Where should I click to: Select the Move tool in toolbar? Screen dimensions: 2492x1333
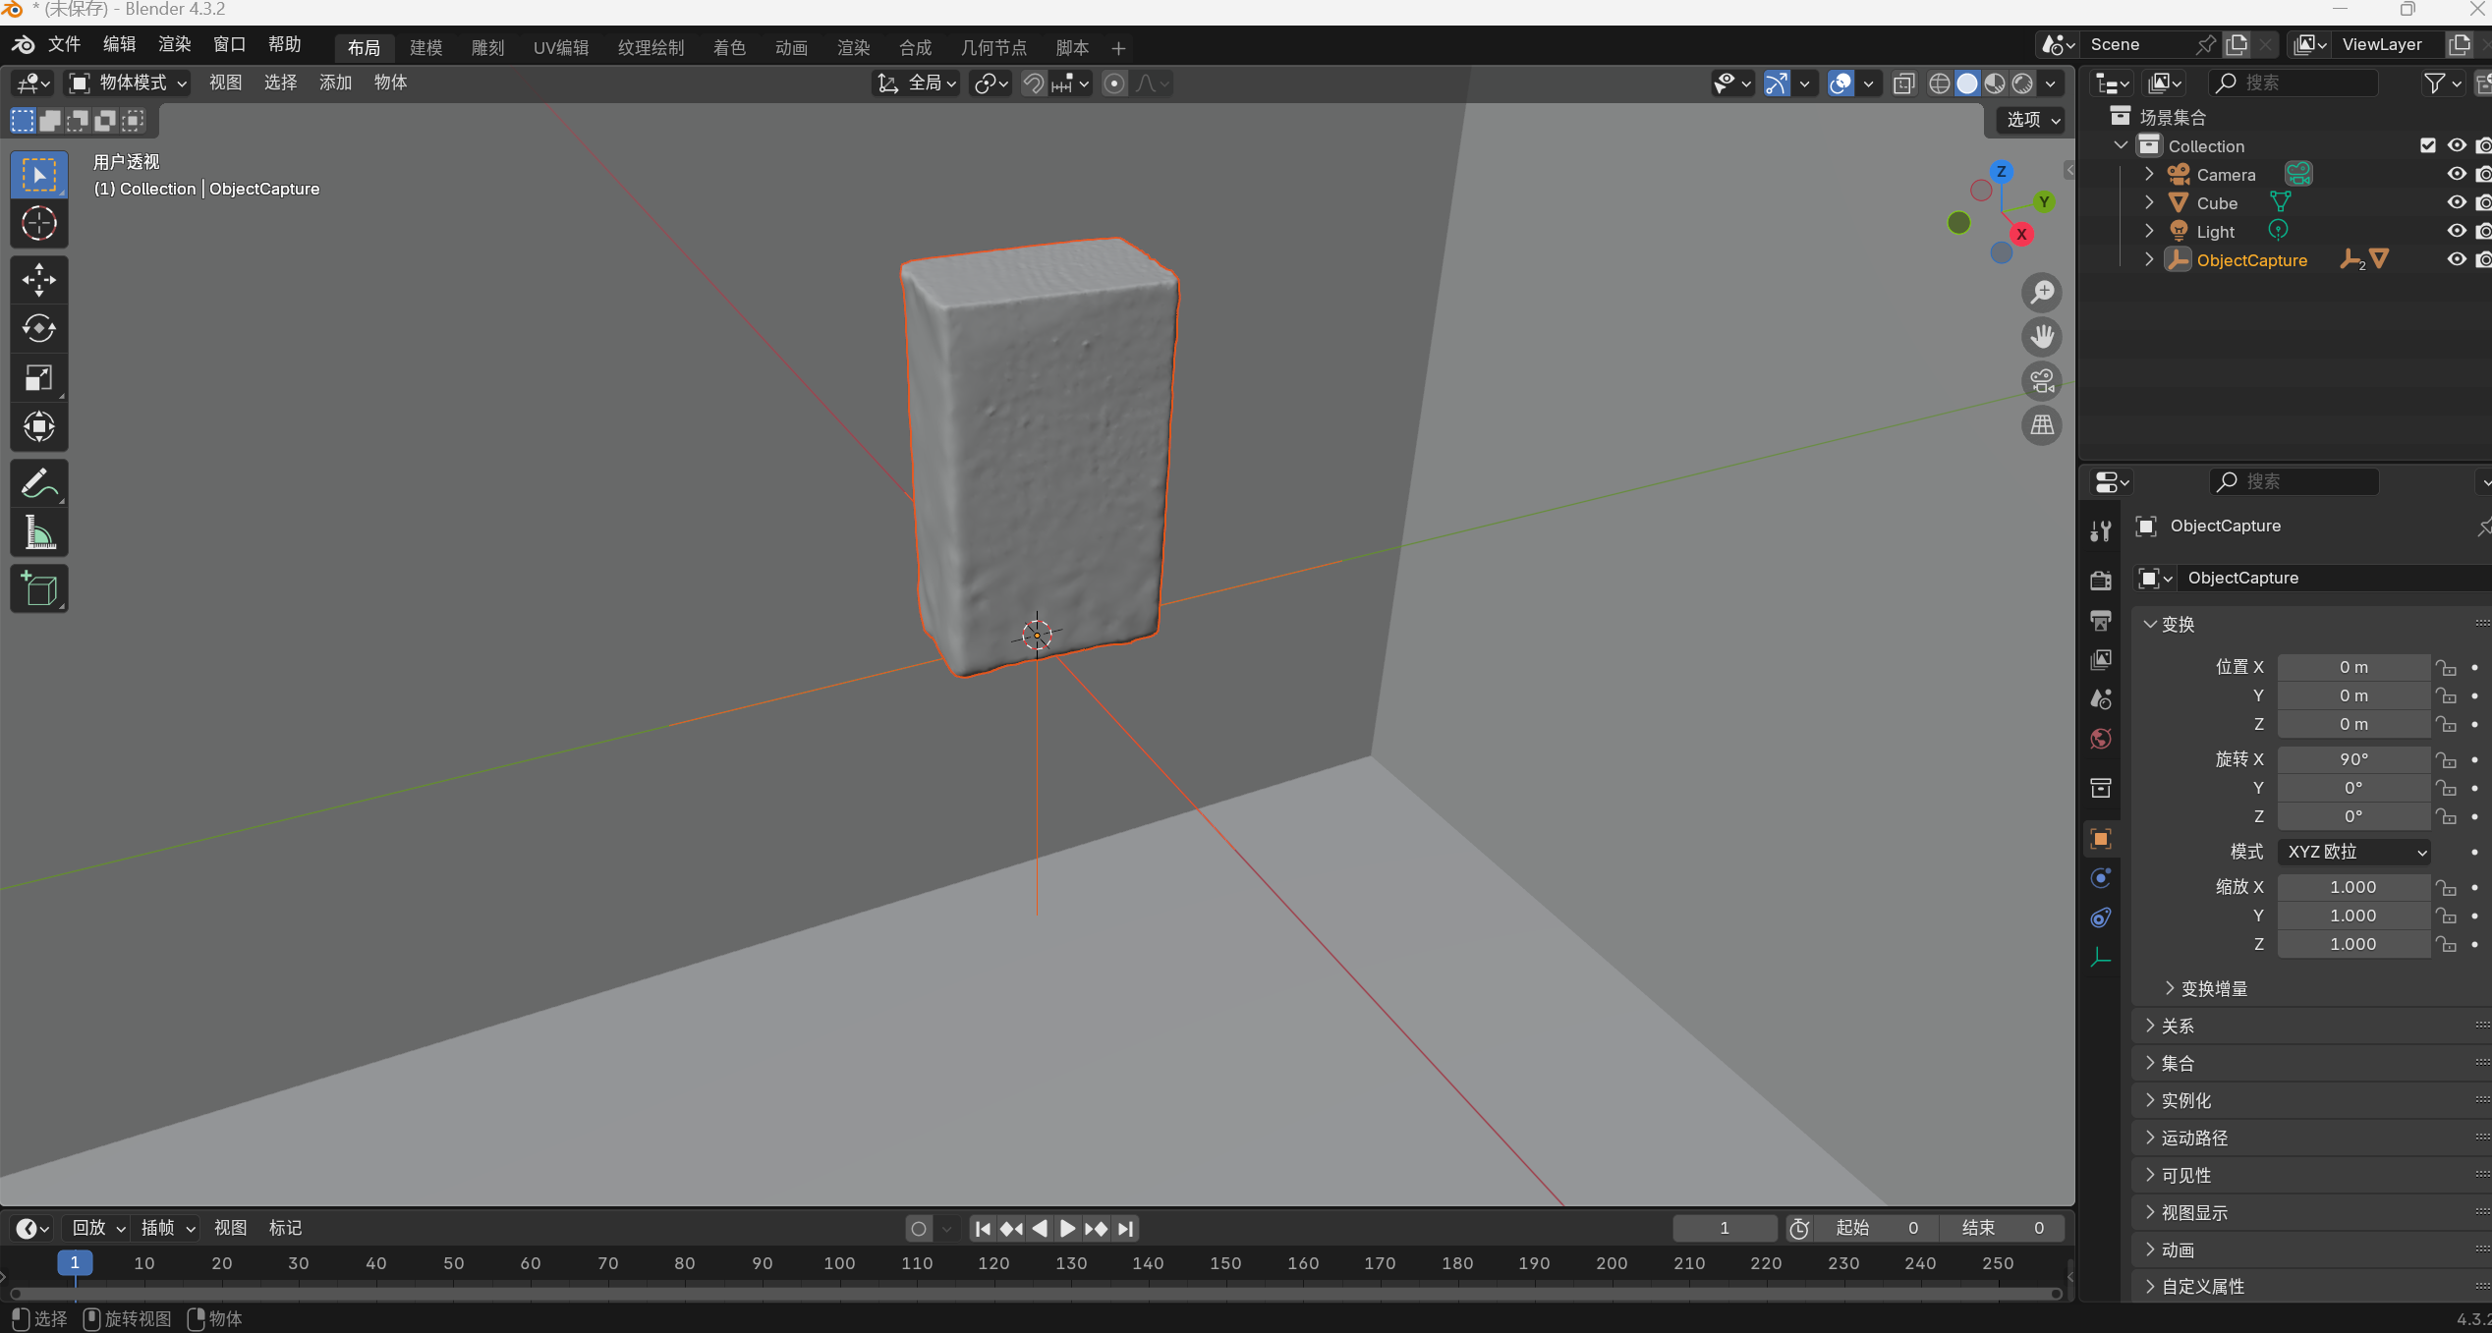[39, 280]
